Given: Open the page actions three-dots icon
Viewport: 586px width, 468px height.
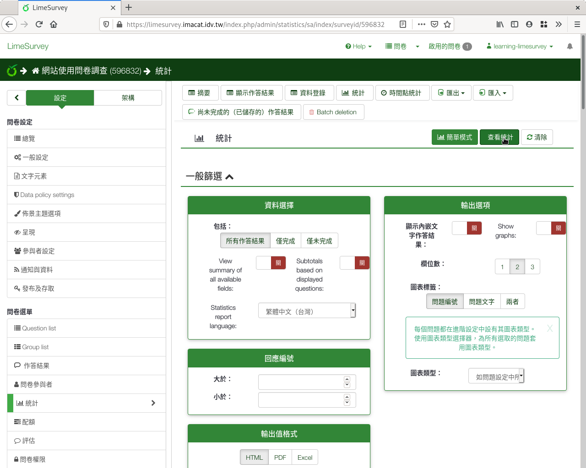Looking at the screenshot, I should tap(421, 24).
